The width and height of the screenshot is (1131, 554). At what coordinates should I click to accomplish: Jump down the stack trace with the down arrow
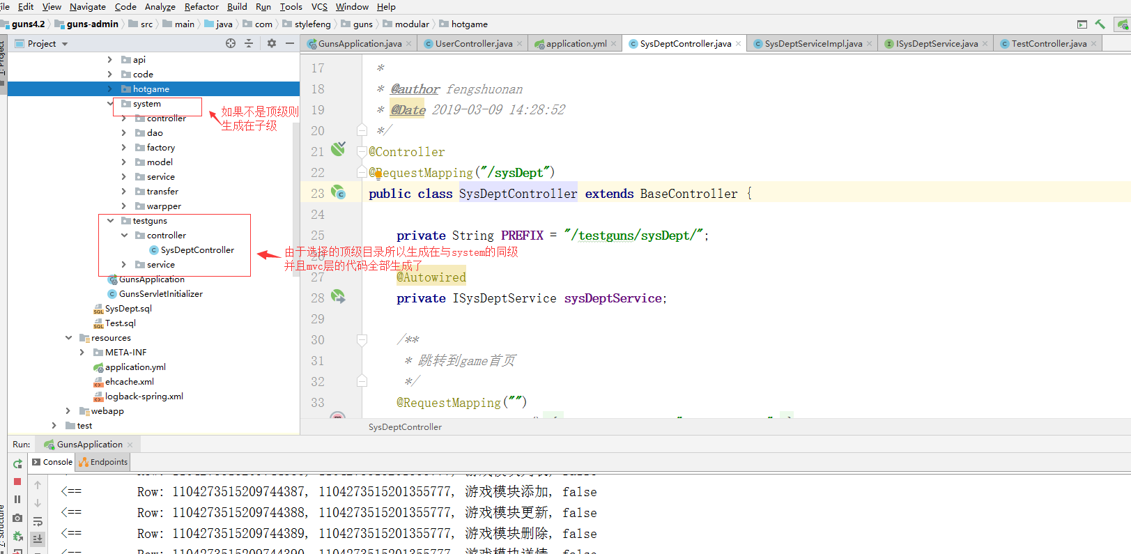38,503
